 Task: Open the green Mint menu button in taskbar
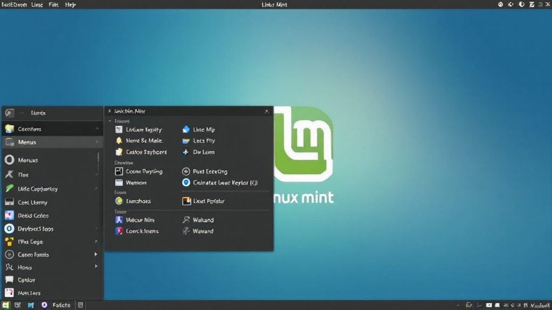(5, 305)
